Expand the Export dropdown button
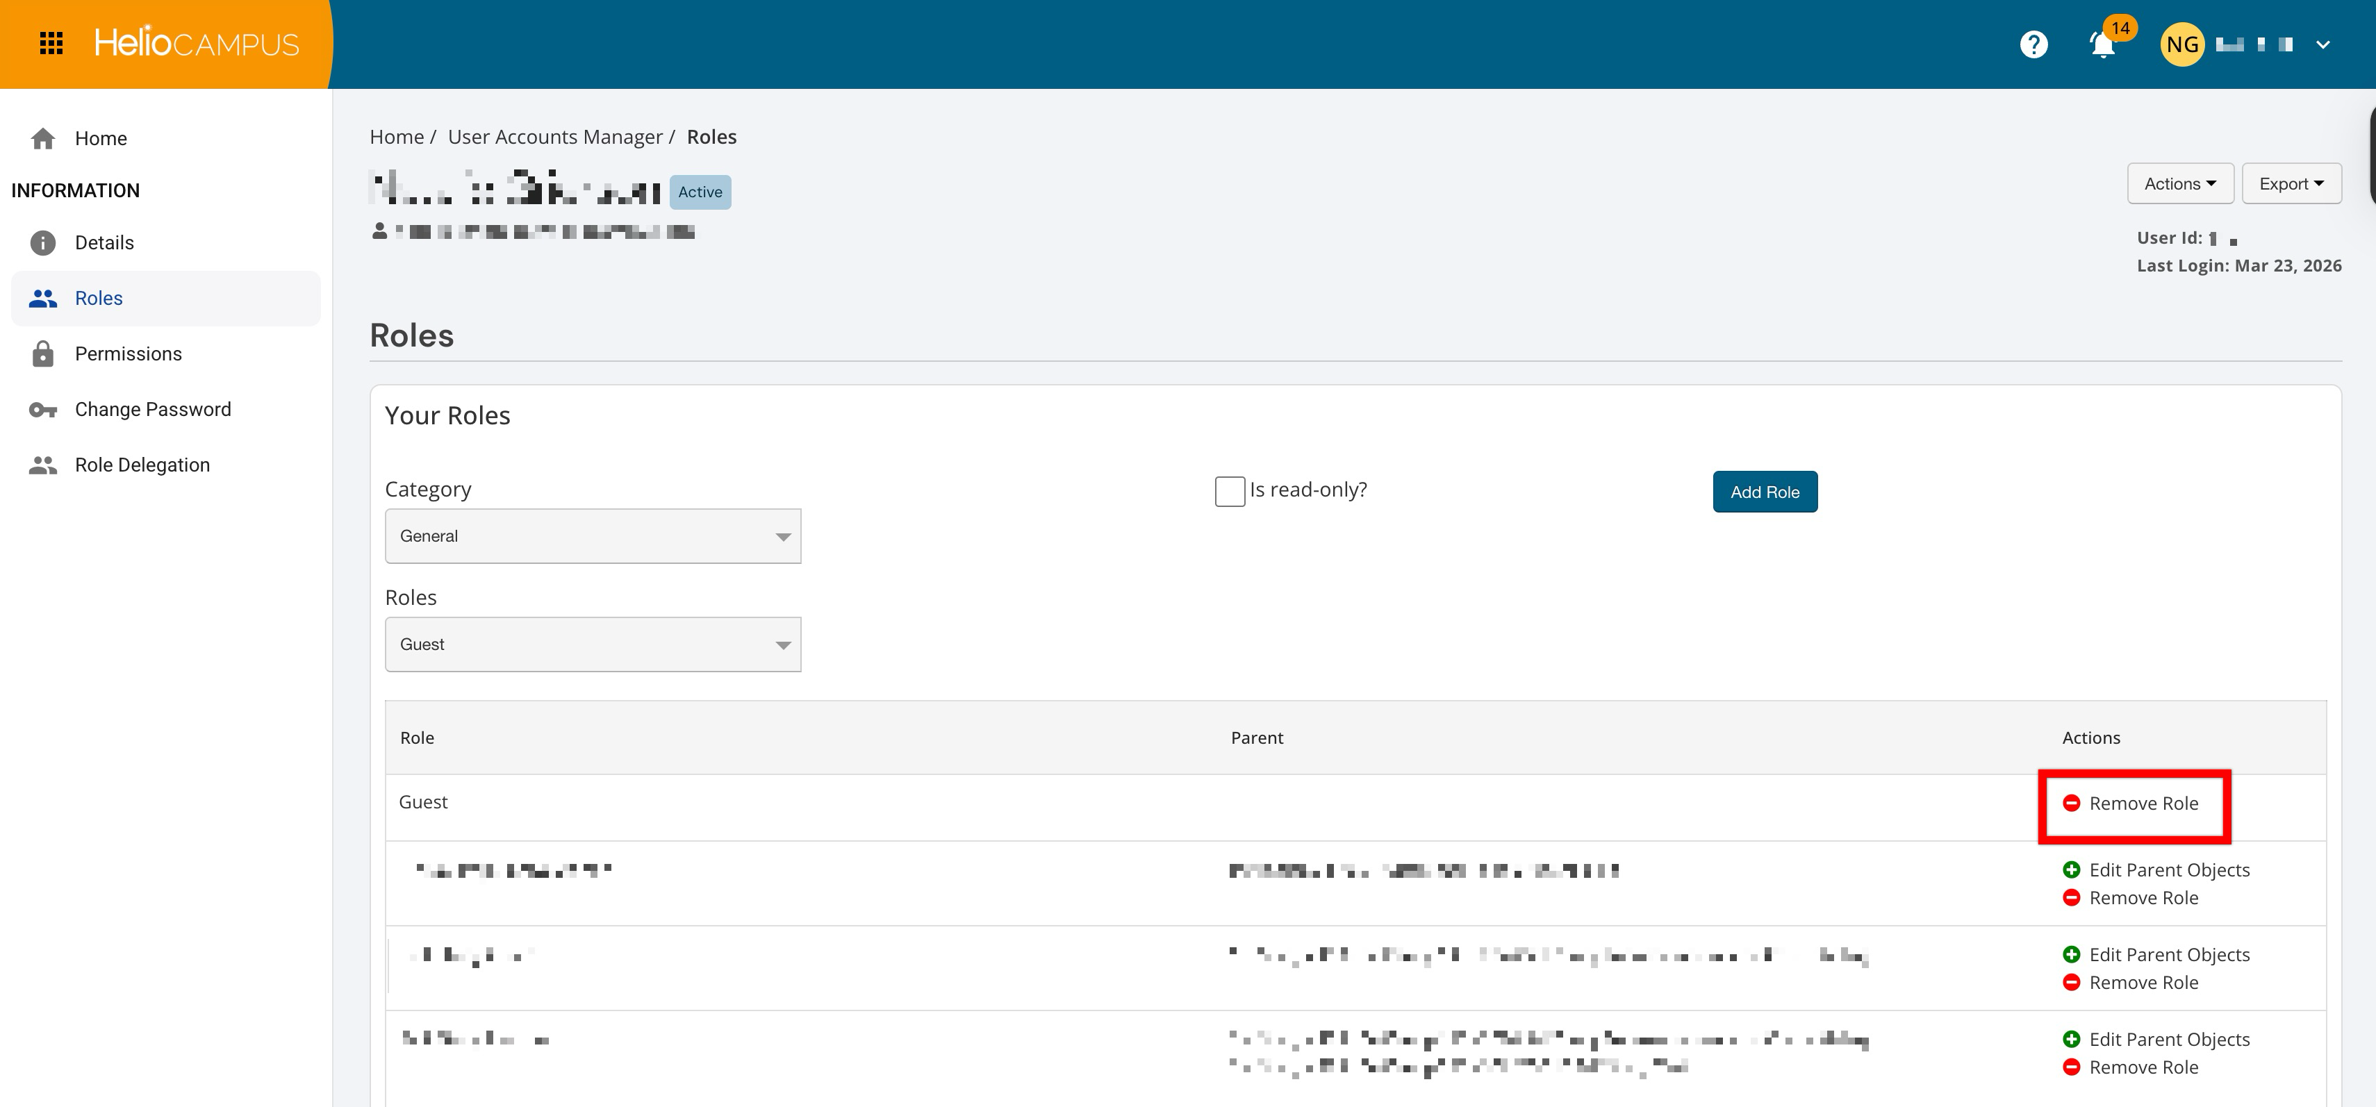Screen dimensions: 2376x1107 point(2291,183)
